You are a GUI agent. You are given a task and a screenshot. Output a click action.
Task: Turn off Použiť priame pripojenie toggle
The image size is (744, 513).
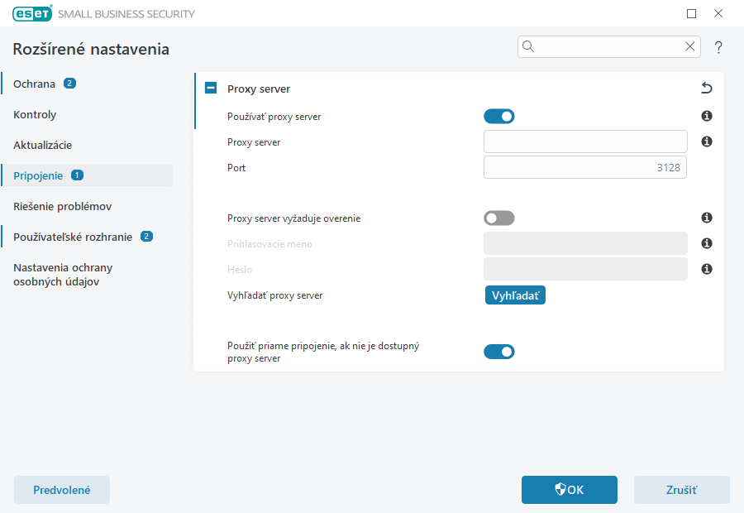point(499,351)
